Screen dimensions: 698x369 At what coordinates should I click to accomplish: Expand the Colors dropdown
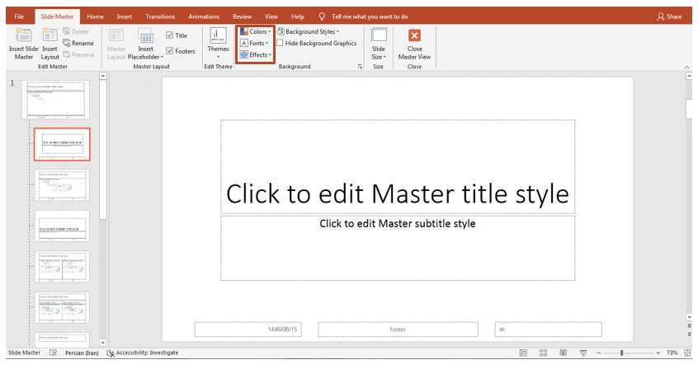point(255,31)
